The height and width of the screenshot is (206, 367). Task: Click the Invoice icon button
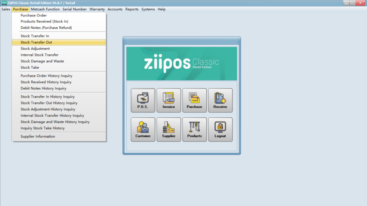tap(168, 100)
